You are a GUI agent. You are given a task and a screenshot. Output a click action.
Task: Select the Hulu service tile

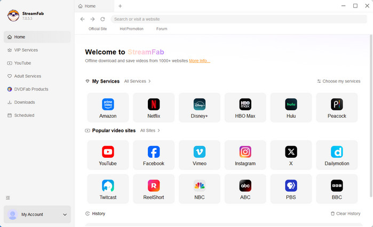[291, 108]
